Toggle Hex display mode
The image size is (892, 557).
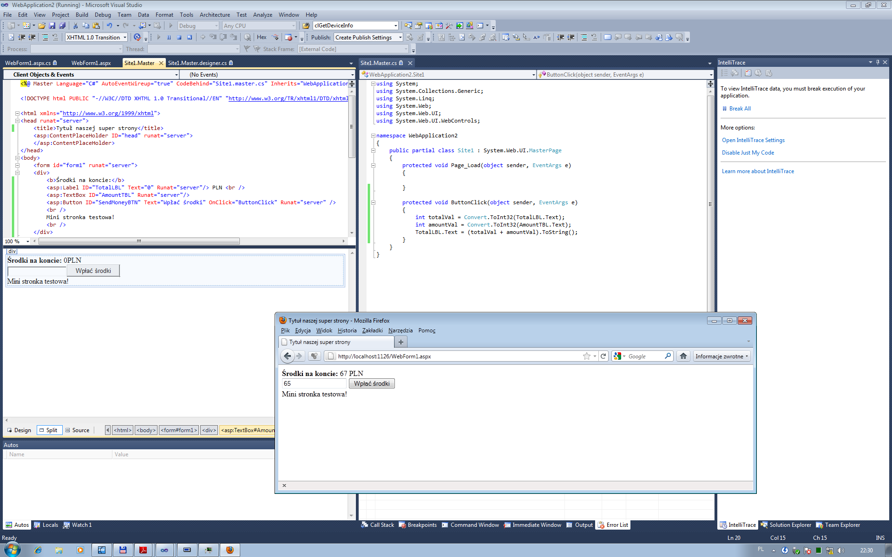point(262,37)
